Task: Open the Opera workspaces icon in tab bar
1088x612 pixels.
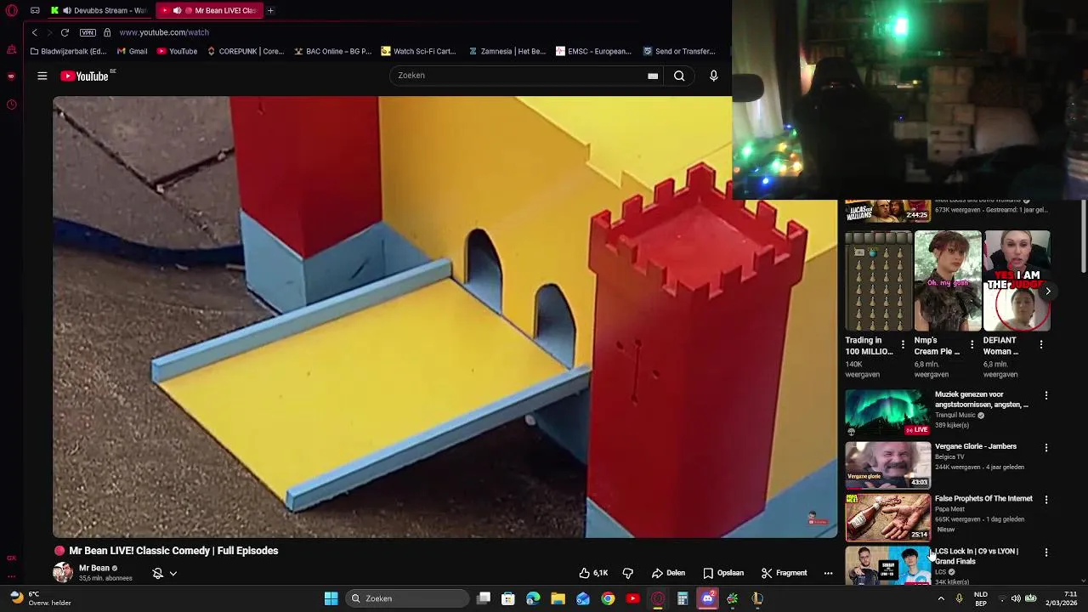Action: click(x=35, y=10)
